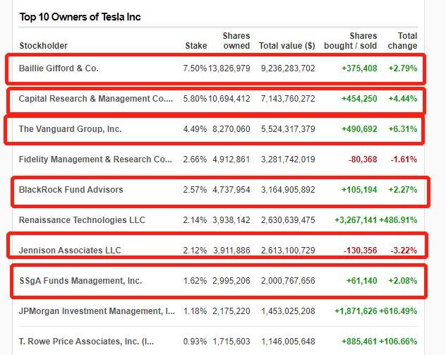Click SSgA Funds Management, Inc. name
The image size is (446, 355).
click(x=80, y=281)
